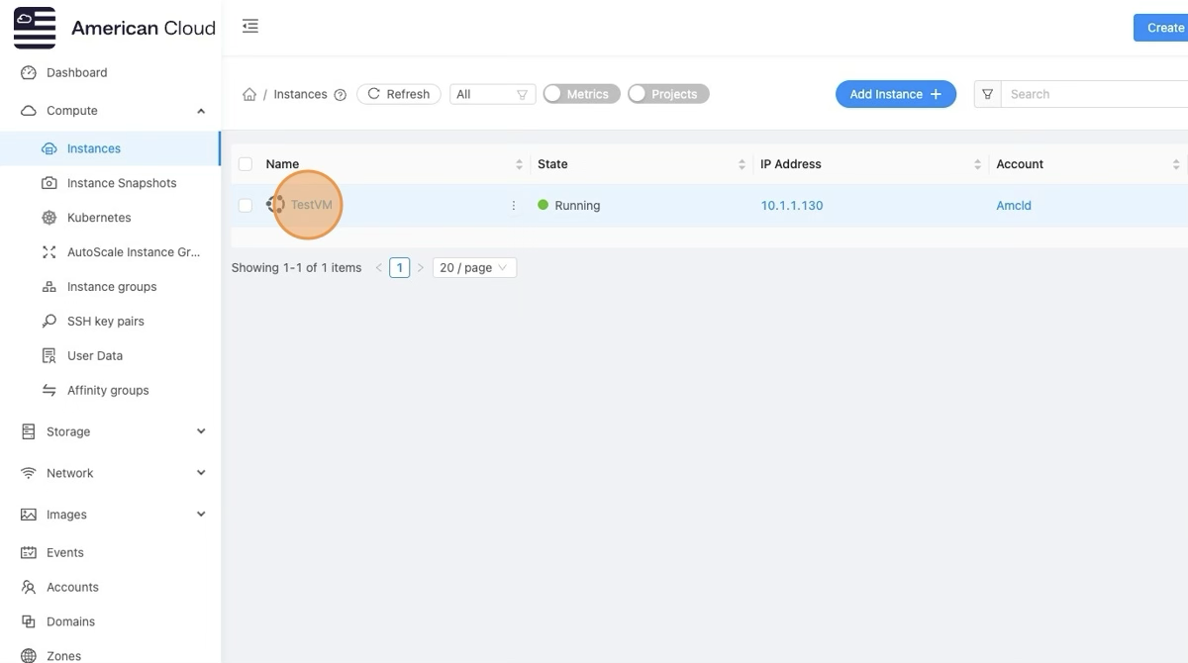
Task: Click the home breadcrumb icon
Action: coord(249,95)
